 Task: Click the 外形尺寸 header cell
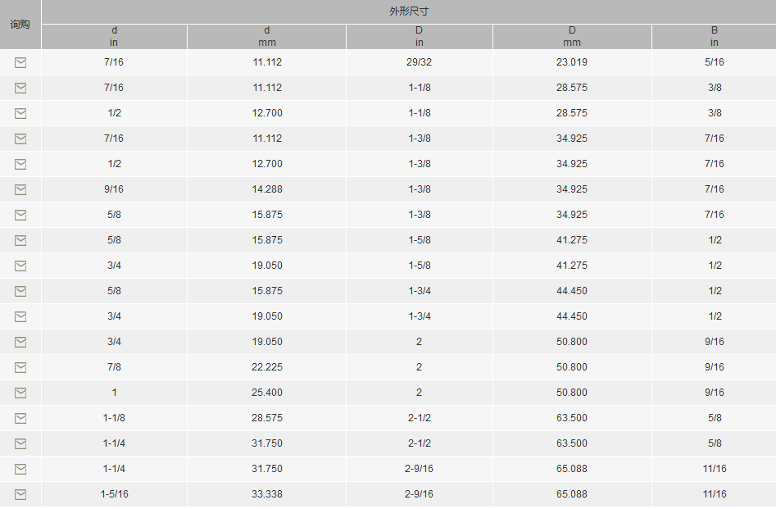click(x=409, y=11)
